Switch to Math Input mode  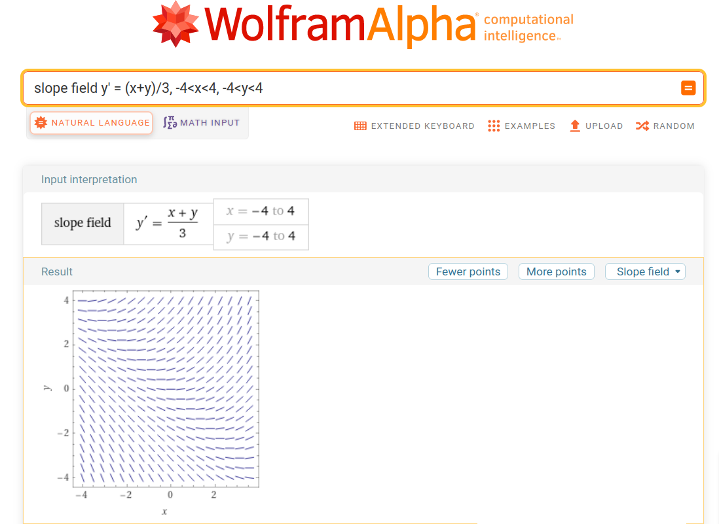point(202,123)
